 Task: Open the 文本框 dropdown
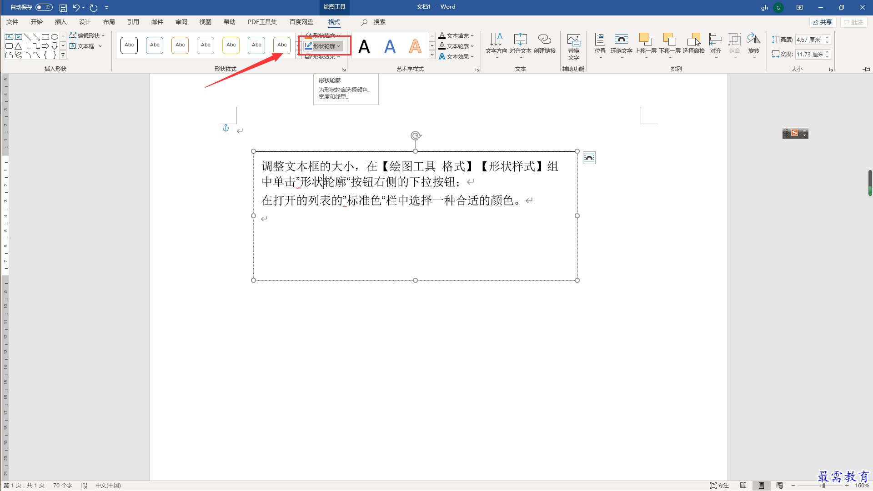tap(86, 46)
